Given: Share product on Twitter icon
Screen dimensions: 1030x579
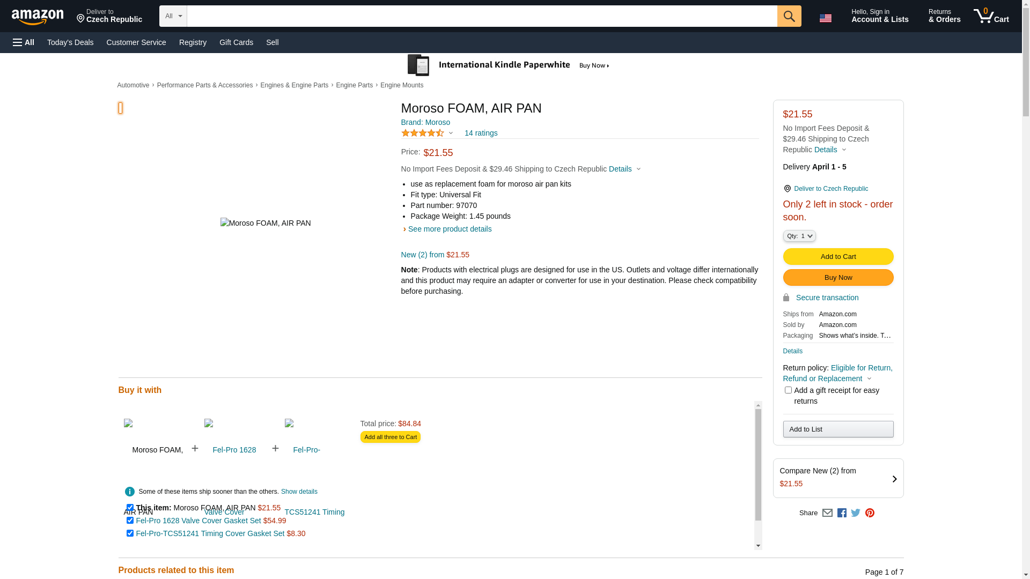Looking at the screenshot, I should click(x=856, y=513).
